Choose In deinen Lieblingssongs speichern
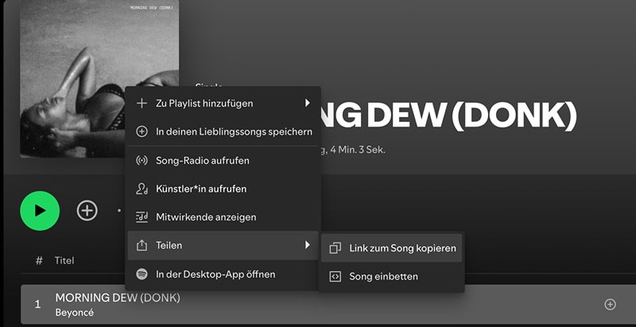This screenshot has width=636, height=327. coord(223,132)
